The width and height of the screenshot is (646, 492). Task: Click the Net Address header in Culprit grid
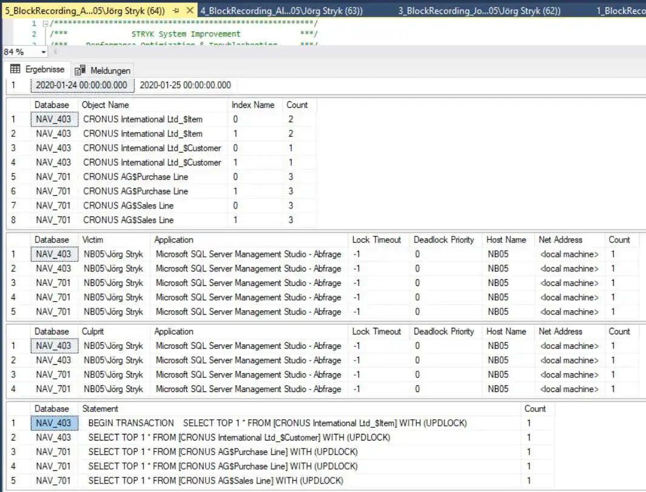570,331
